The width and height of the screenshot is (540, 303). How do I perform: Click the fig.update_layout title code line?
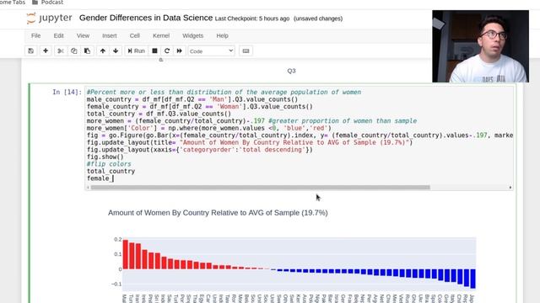tap(250, 142)
